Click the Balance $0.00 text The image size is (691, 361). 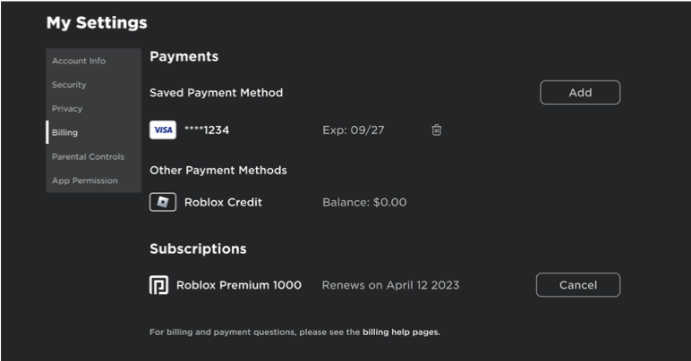click(x=364, y=202)
